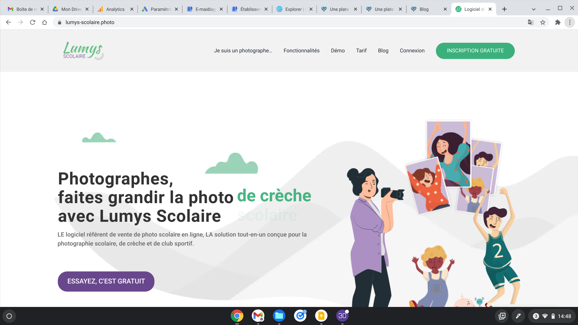Open Gmail from the shelf
Image resolution: width=578 pixels, height=325 pixels.
click(258, 316)
